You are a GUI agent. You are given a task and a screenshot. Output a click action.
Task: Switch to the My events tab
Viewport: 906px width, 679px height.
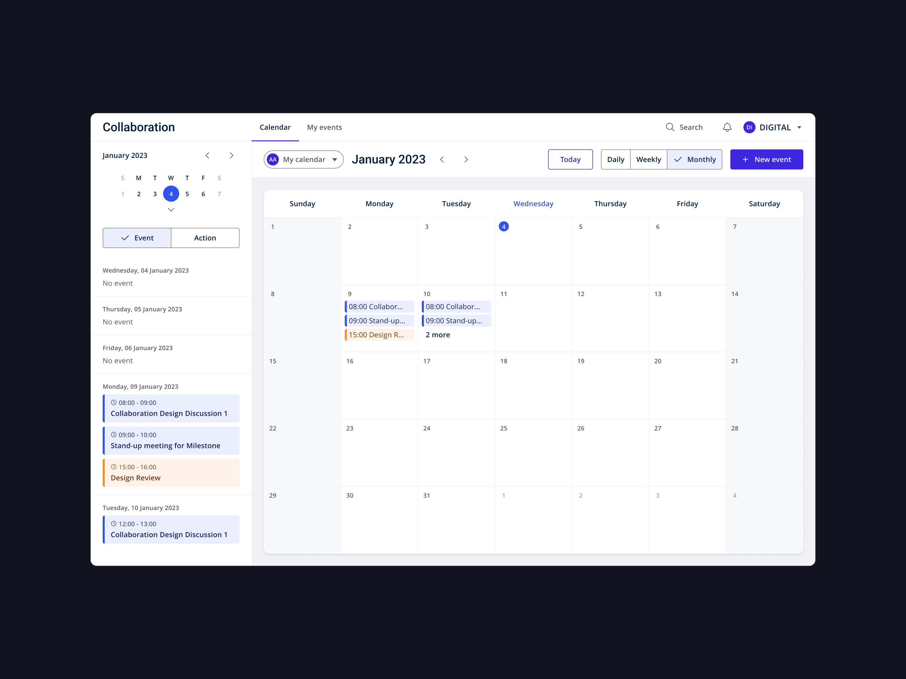click(324, 127)
